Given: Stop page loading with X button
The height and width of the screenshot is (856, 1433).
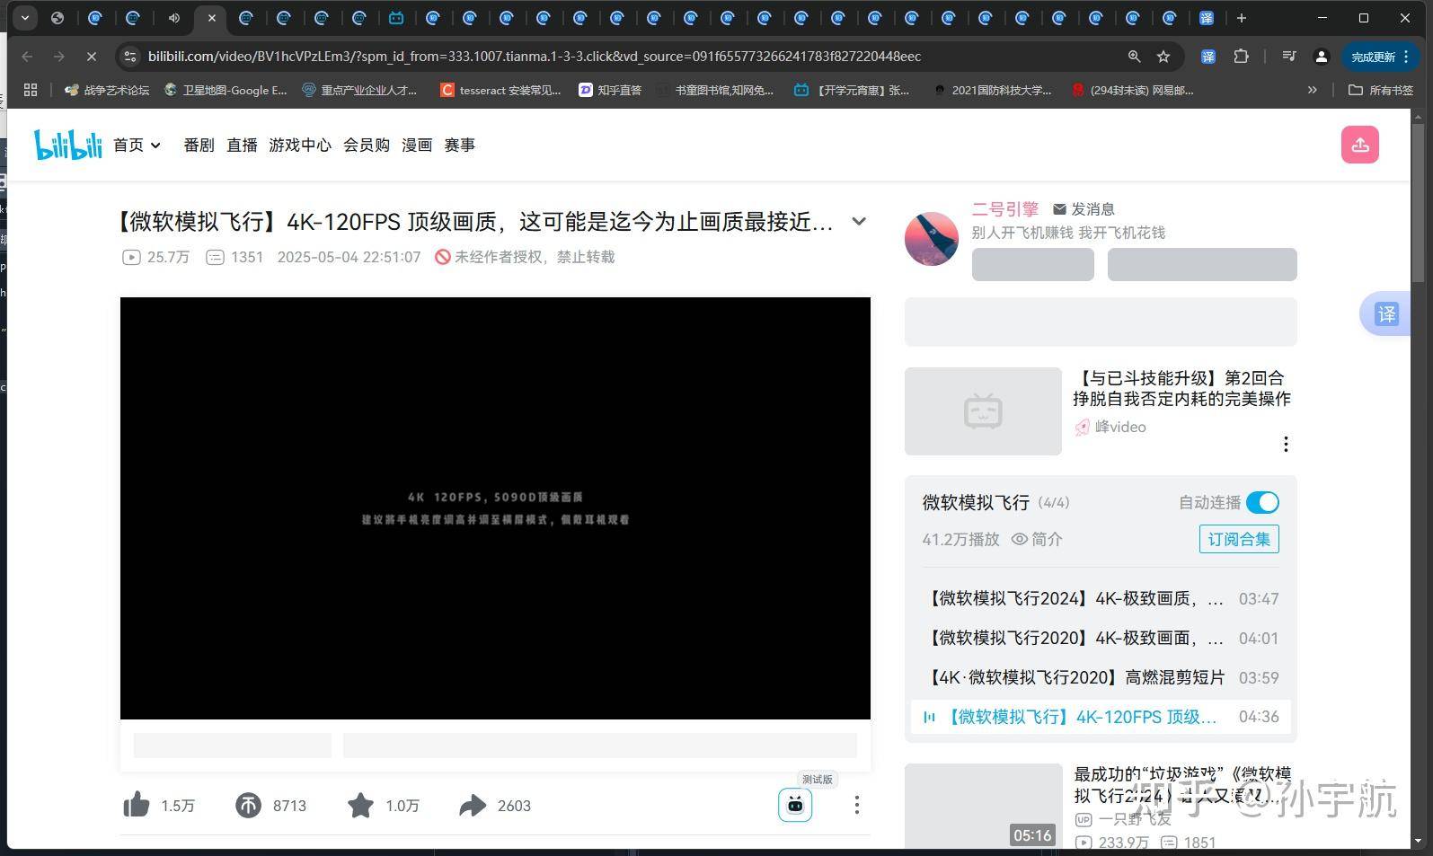Looking at the screenshot, I should click(91, 57).
